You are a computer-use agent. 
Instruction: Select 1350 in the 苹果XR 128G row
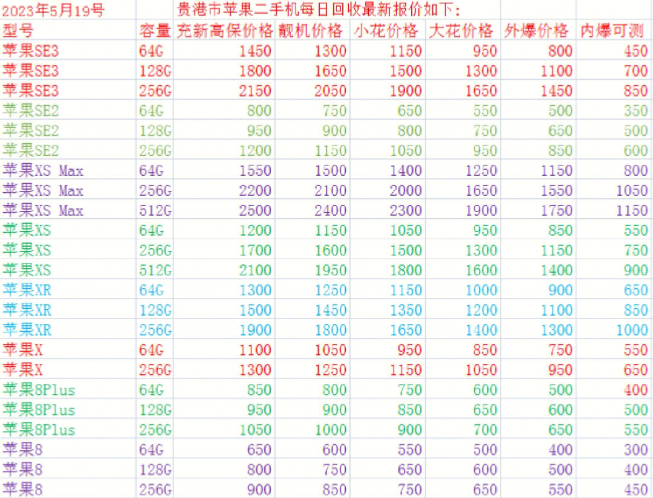[x=406, y=310]
